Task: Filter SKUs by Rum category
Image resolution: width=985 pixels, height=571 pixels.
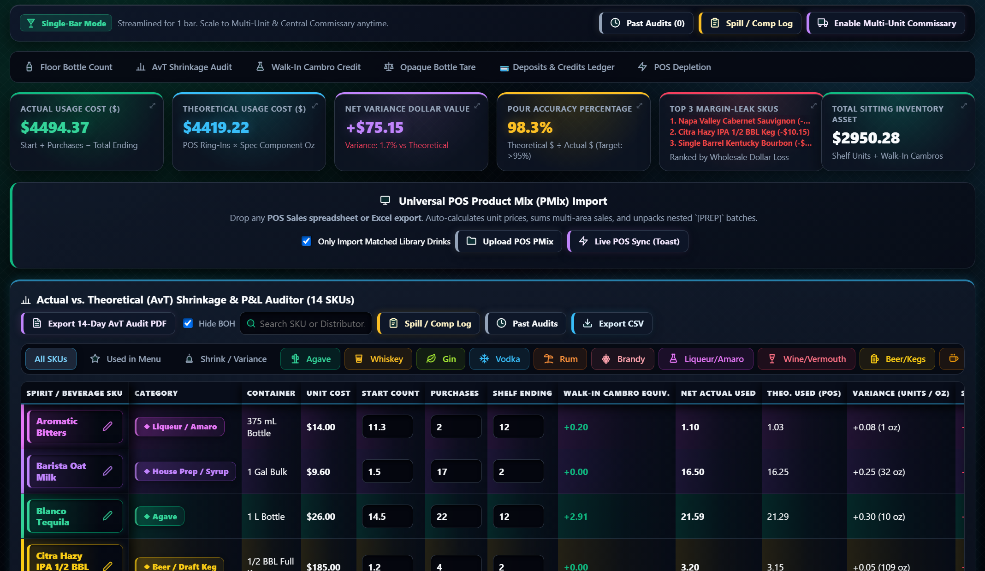Action: pos(560,359)
